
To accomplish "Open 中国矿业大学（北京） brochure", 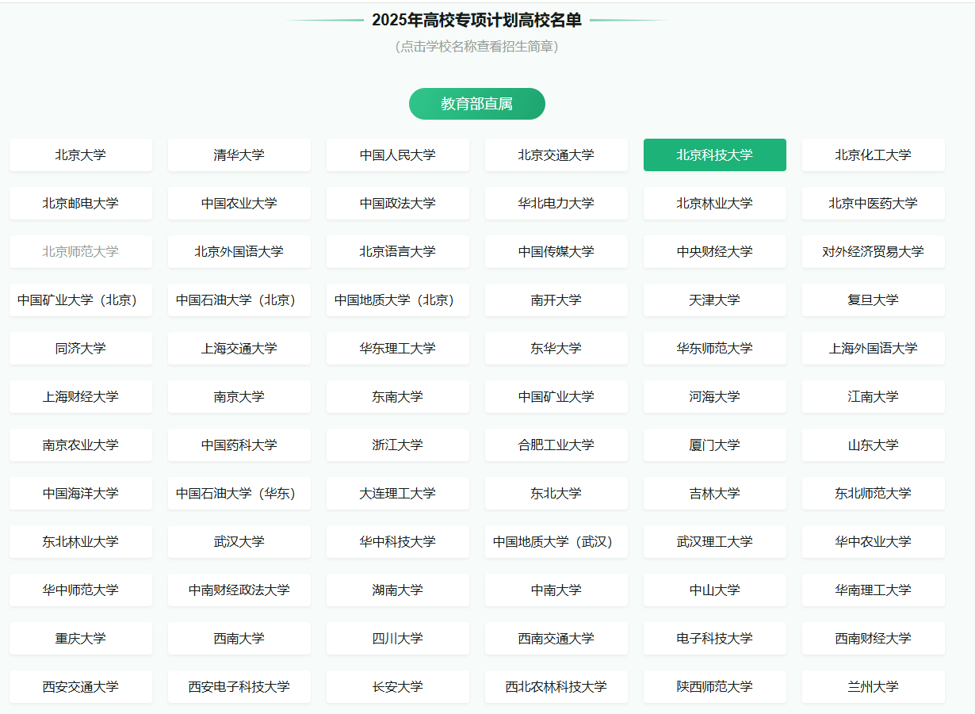I will [80, 300].
